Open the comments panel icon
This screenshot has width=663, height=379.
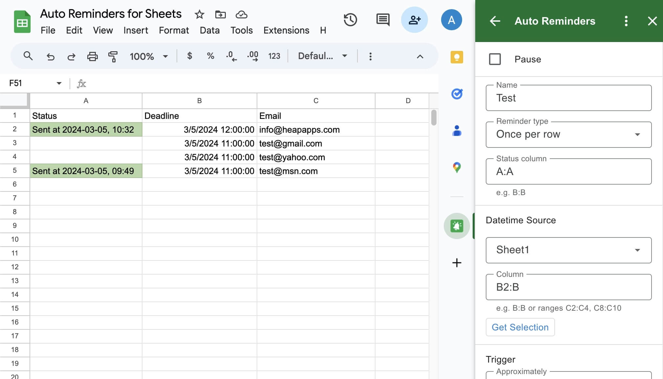click(x=382, y=20)
